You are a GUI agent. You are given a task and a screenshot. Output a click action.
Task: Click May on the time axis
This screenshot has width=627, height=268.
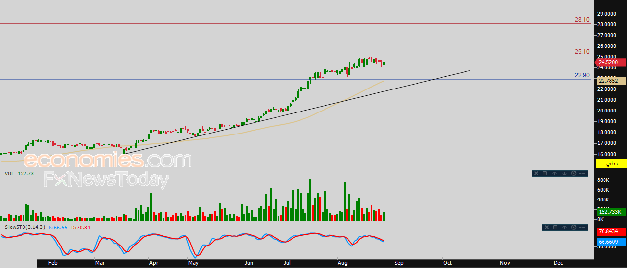(x=193, y=263)
